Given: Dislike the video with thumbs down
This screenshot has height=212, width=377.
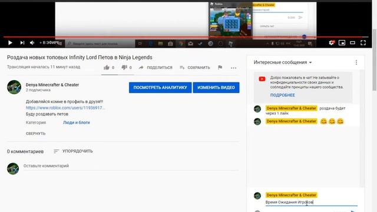Looking at the screenshot, I should point(124,68).
